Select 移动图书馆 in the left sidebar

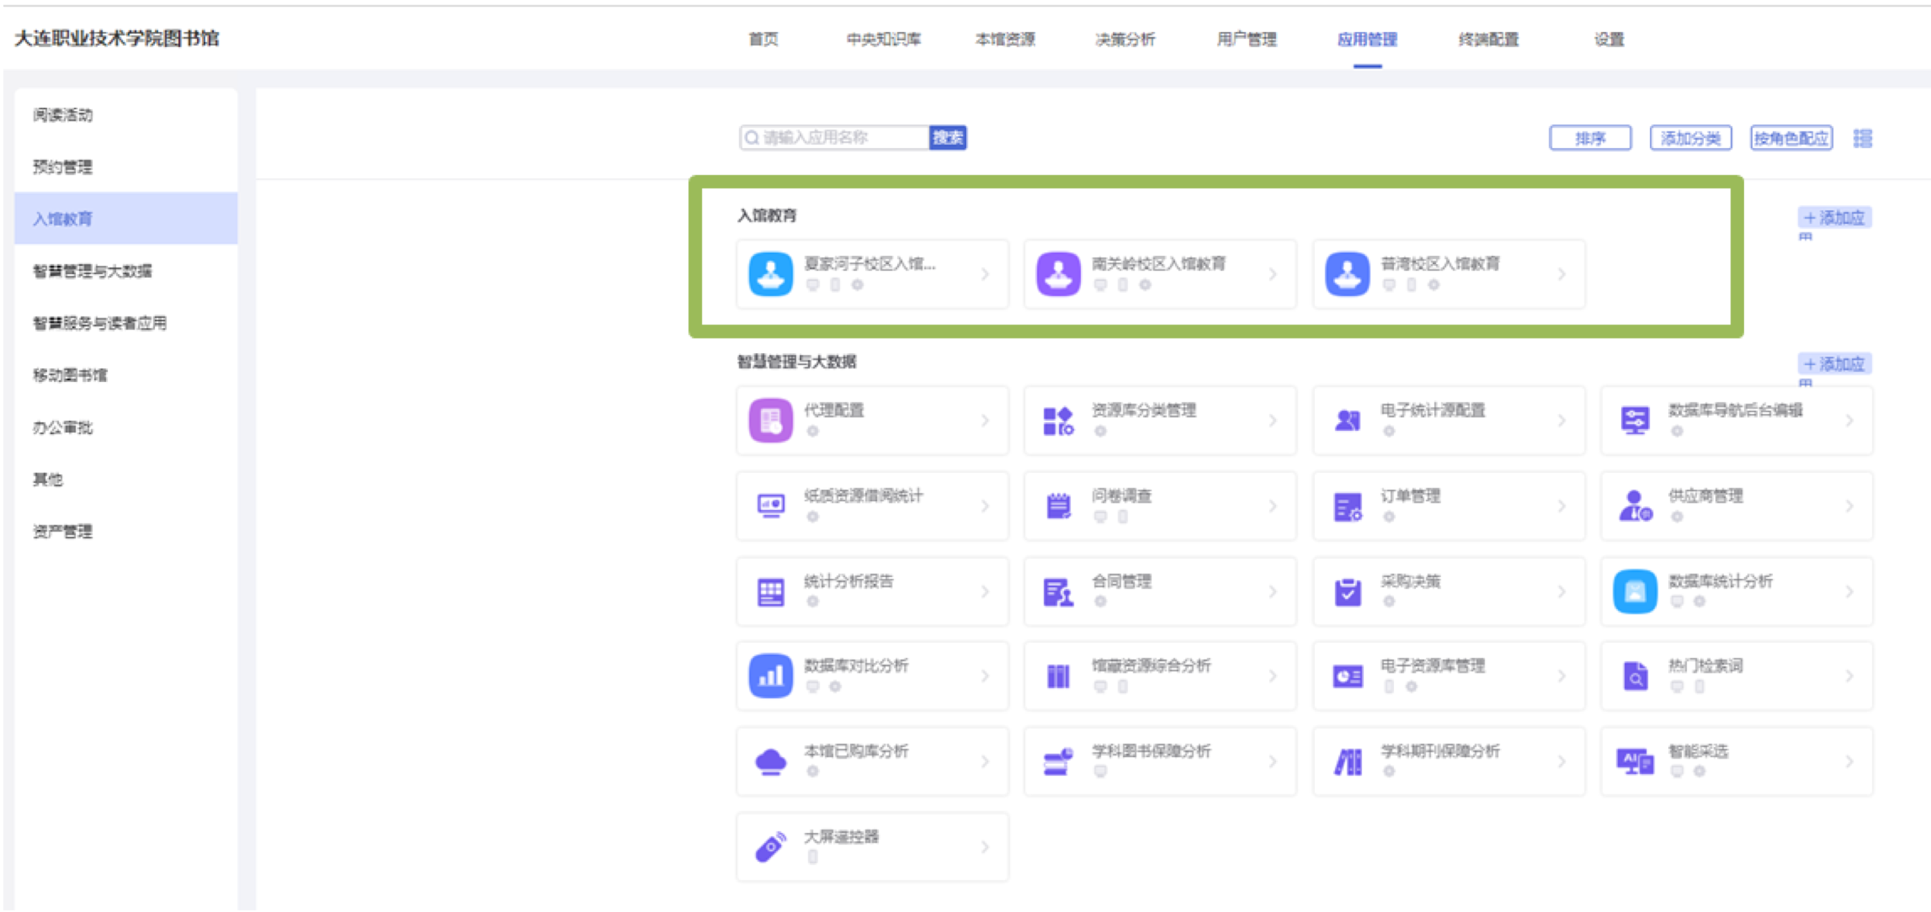[70, 375]
